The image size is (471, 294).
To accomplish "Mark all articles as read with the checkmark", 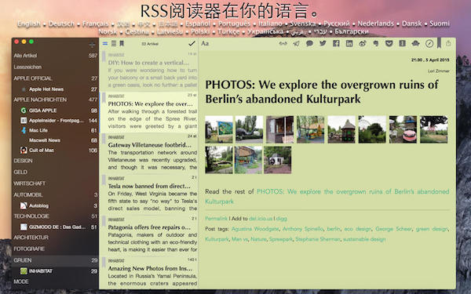I will [x=192, y=44].
